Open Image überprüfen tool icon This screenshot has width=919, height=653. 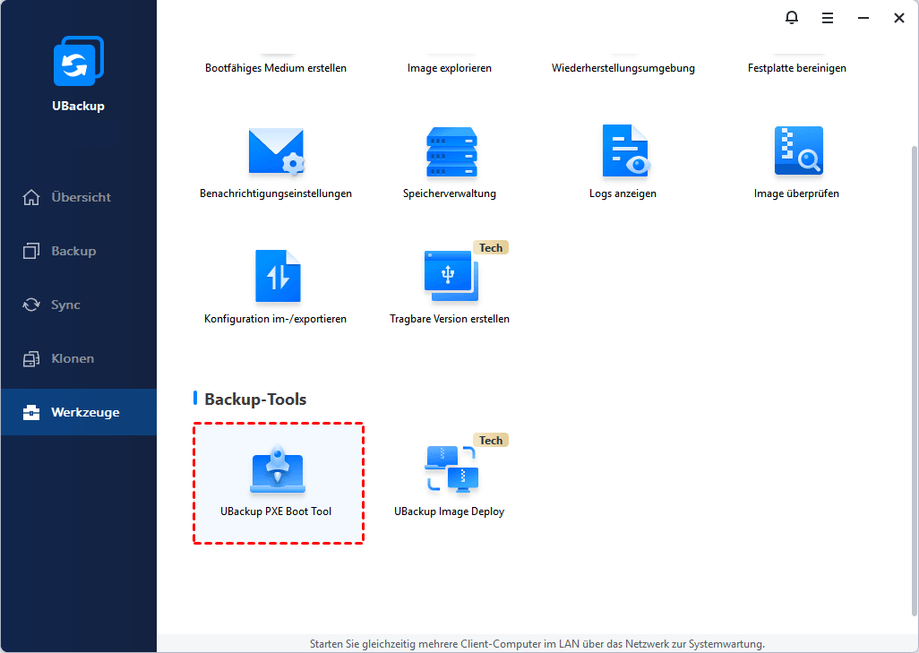797,152
